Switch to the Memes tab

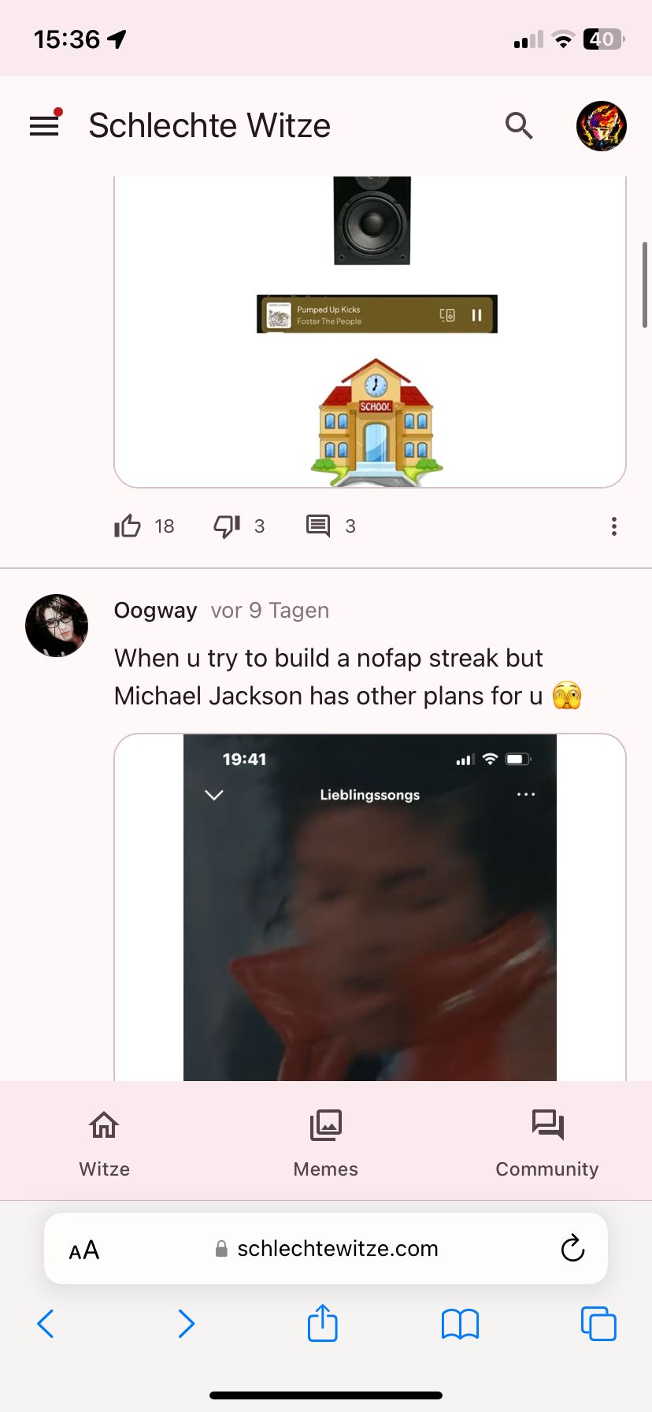[326, 1143]
